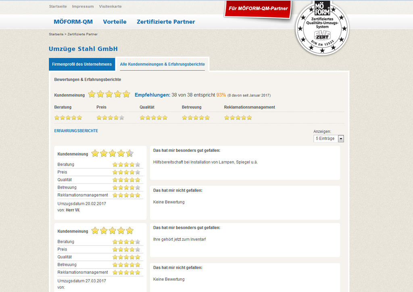Open the Visitenkarte link
The image size is (413, 292).
pyautogui.click(x=111, y=6)
